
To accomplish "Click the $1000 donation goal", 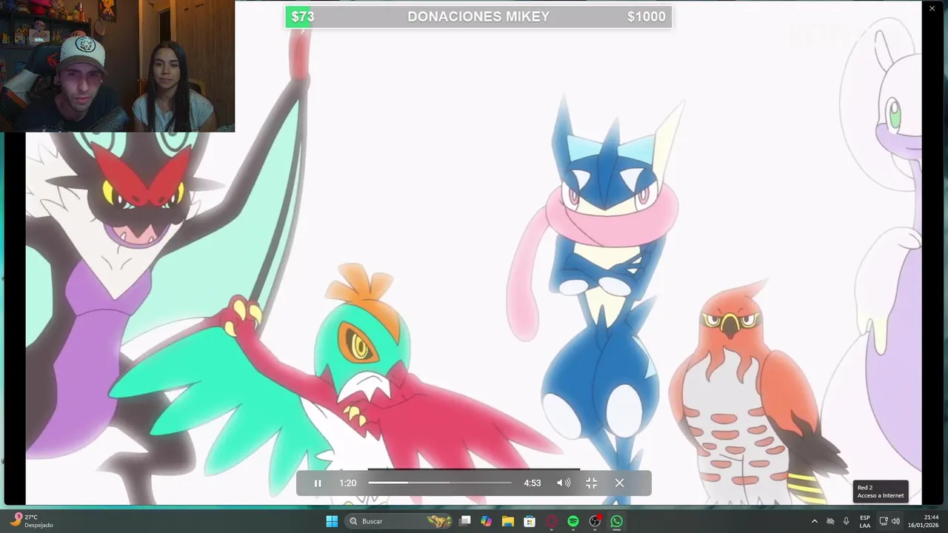I will [x=647, y=17].
